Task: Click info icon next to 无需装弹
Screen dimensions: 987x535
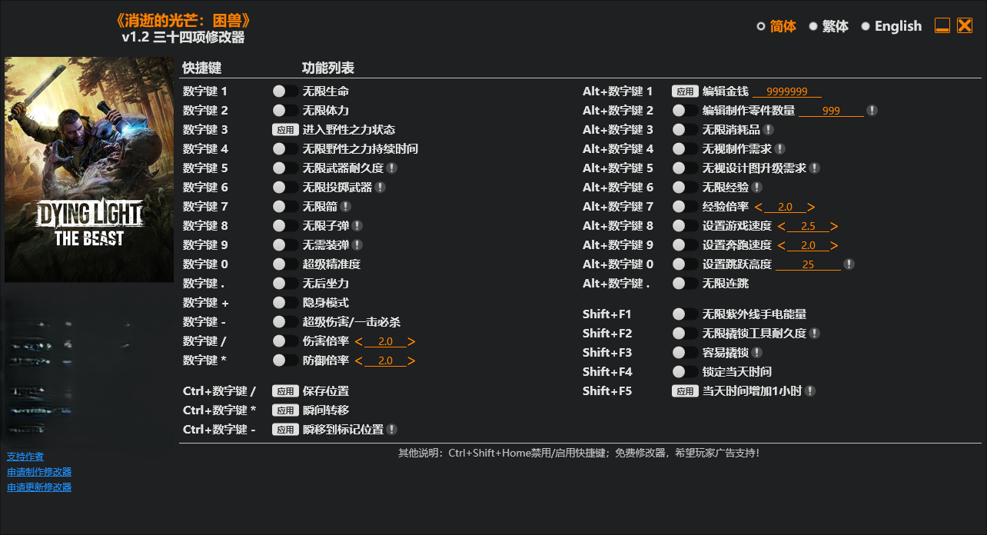Action: pyautogui.click(x=357, y=245)
